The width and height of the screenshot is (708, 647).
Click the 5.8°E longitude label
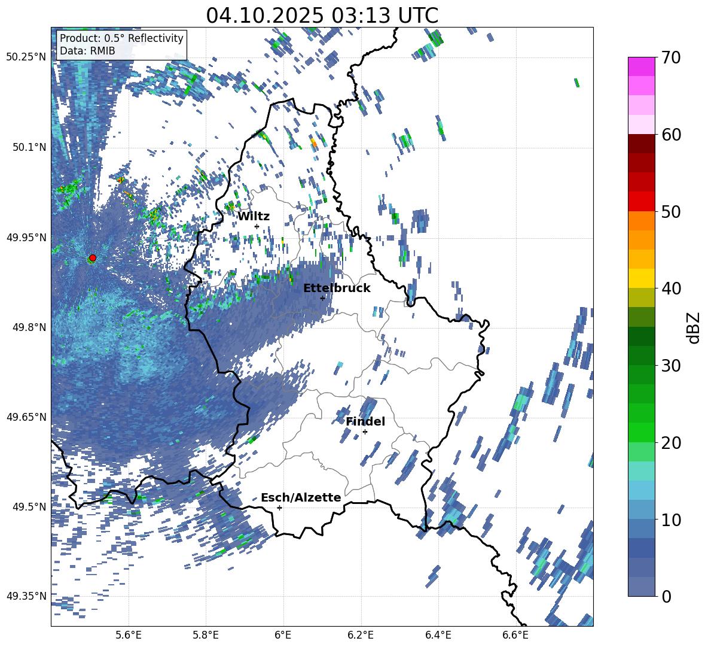206,635
